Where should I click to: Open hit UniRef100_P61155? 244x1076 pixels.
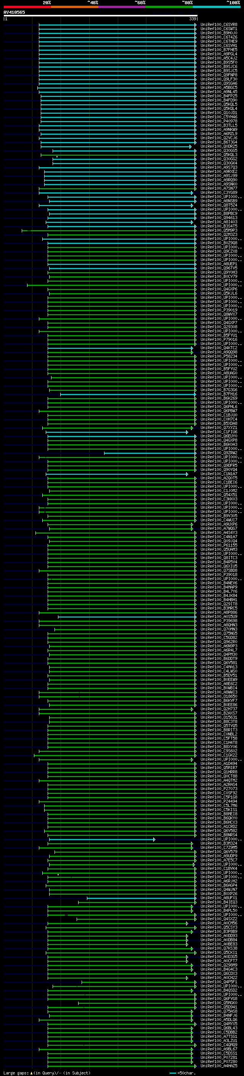coord(219,545)
